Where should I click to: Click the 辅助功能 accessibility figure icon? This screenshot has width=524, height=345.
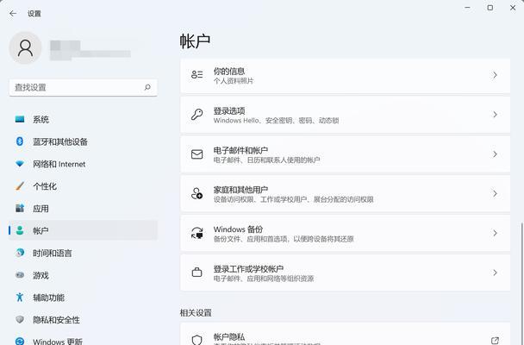coord(20,298)
